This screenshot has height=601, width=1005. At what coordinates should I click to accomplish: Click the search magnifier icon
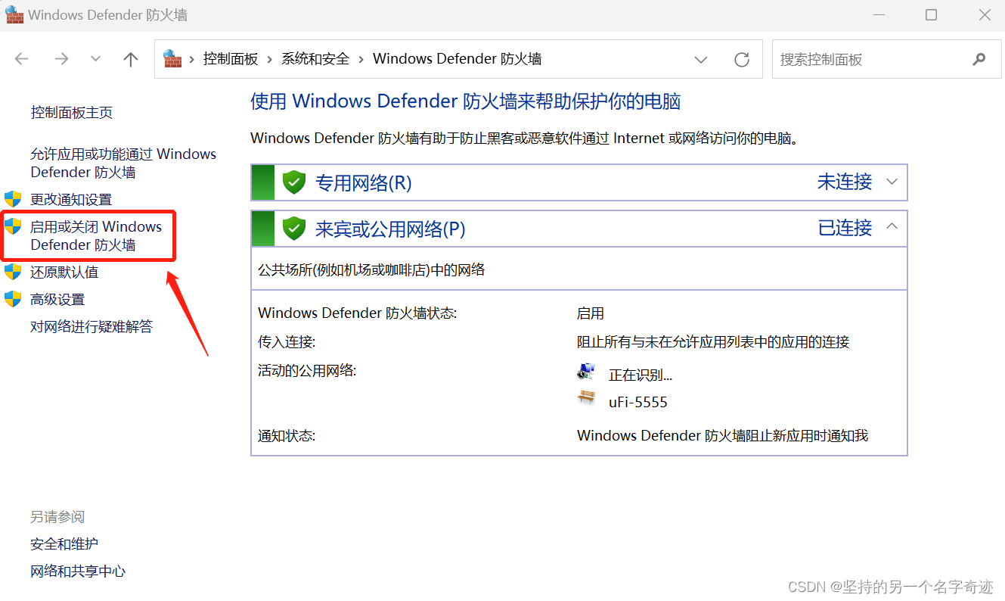[979, 59]
